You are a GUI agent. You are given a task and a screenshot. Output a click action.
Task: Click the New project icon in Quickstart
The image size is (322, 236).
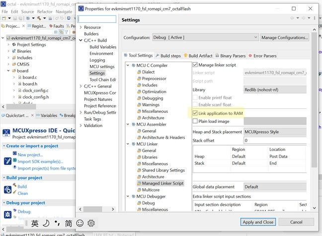(15, 153)
